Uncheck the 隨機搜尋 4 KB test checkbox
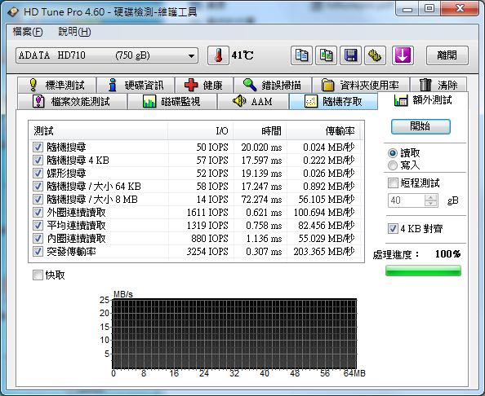This screenshot has width=485, height=396. [38, 161]
